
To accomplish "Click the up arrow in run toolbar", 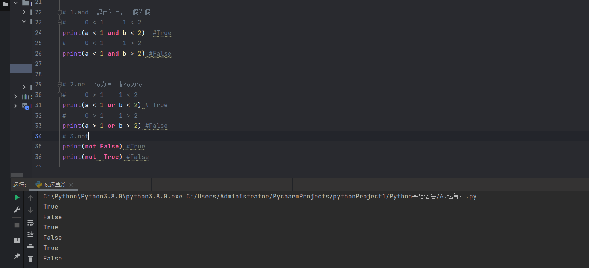I will [30, 198].
